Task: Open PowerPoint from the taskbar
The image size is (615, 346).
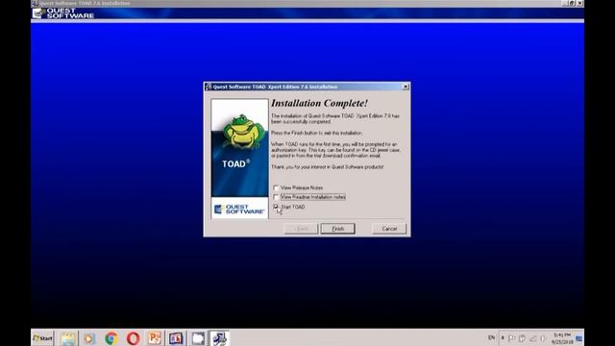Action: pyautogui.click(x=155, y=338)
